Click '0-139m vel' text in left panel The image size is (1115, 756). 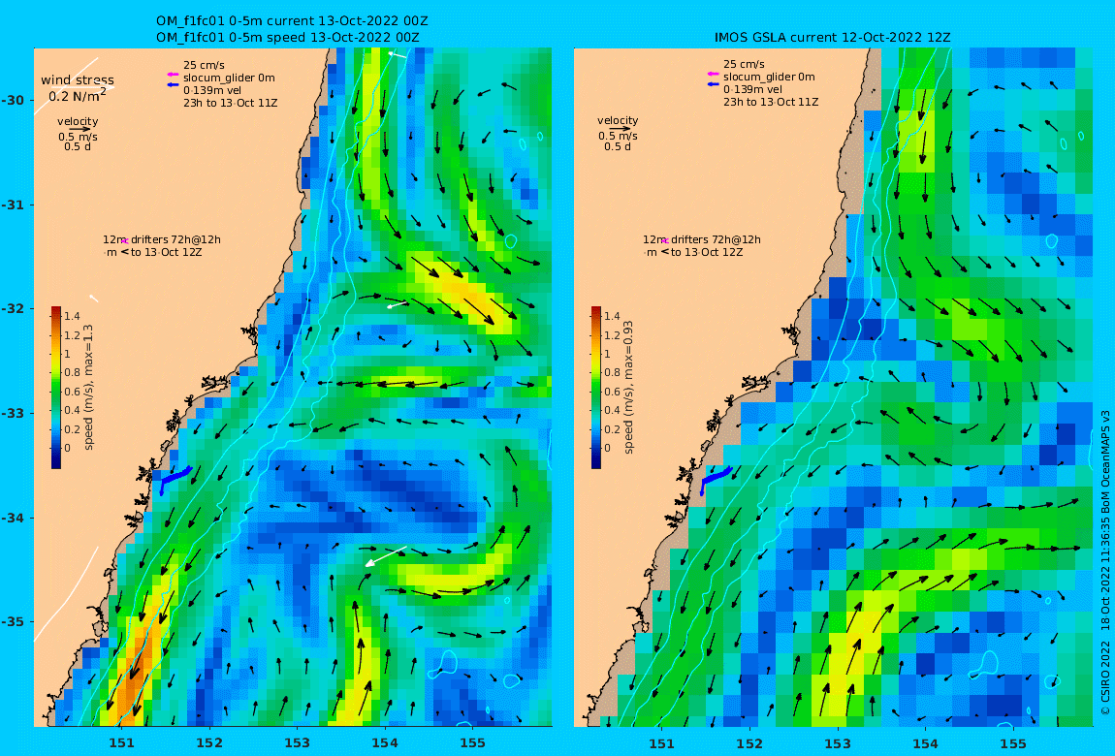212,90
